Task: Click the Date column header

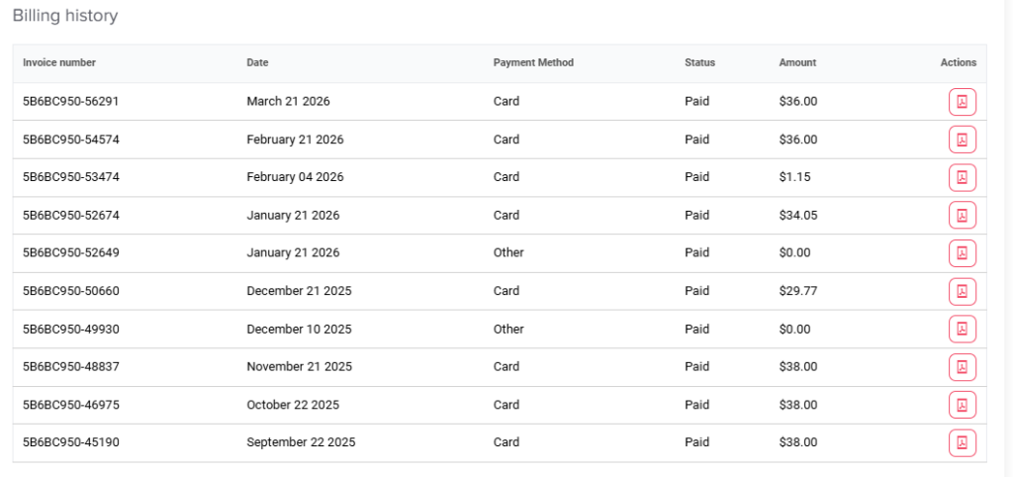Action: [257, 63]
